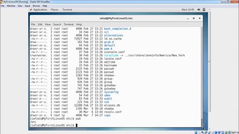
Task: Click the VirtualBox USB devices status icon
Action: (209, 133)
